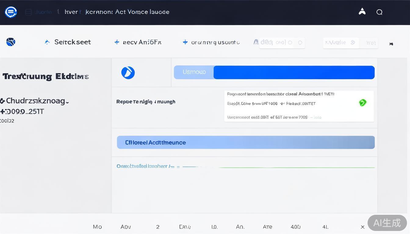Click the faded list icon in header

click(28, 12)
